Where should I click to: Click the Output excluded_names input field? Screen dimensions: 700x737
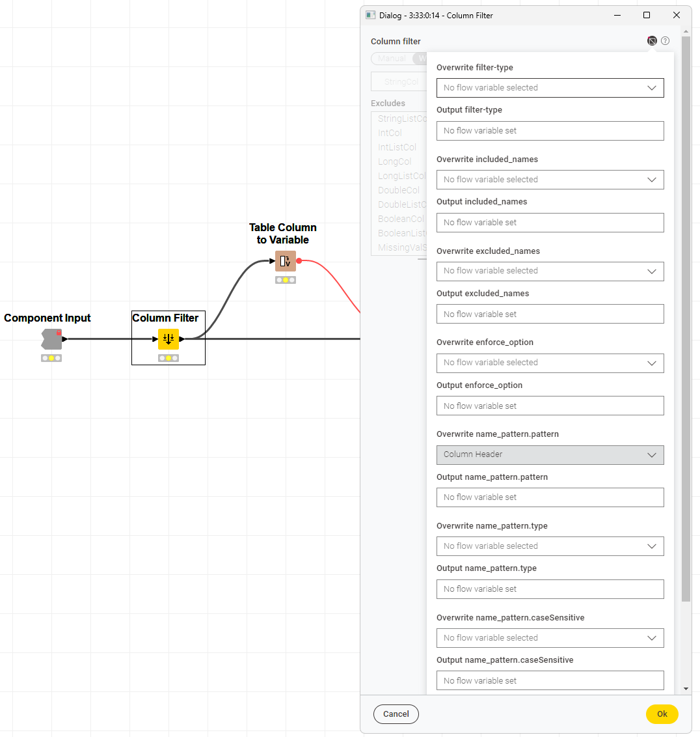[550, 314]
